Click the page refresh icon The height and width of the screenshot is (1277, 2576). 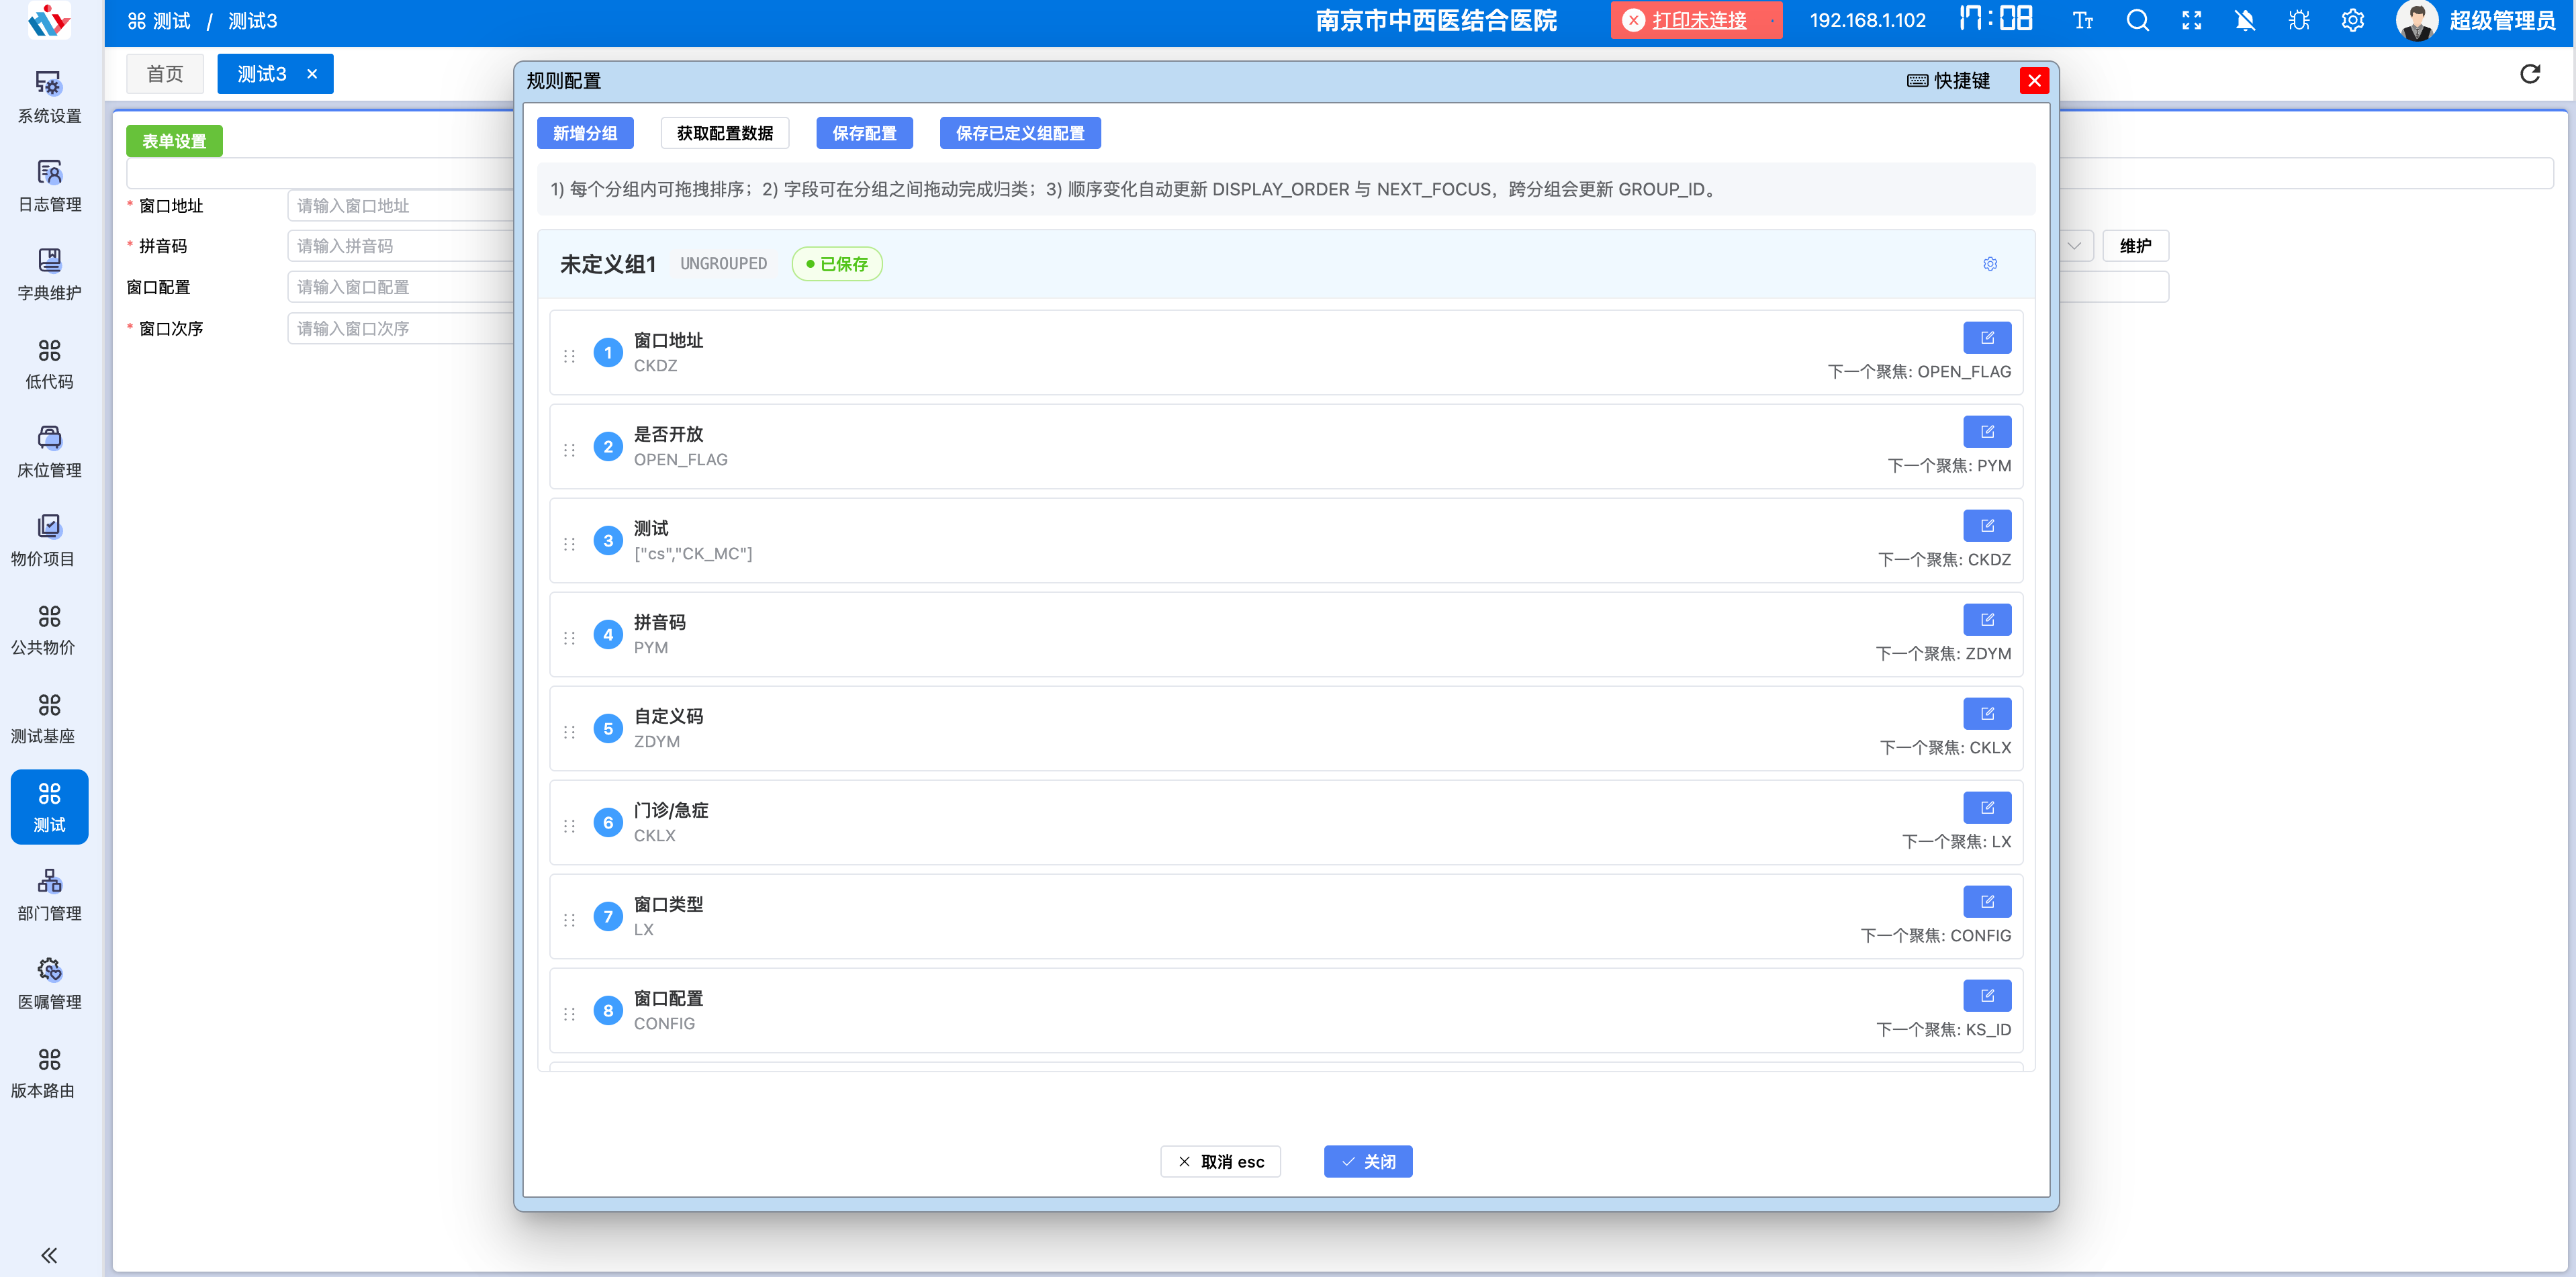2529,74
